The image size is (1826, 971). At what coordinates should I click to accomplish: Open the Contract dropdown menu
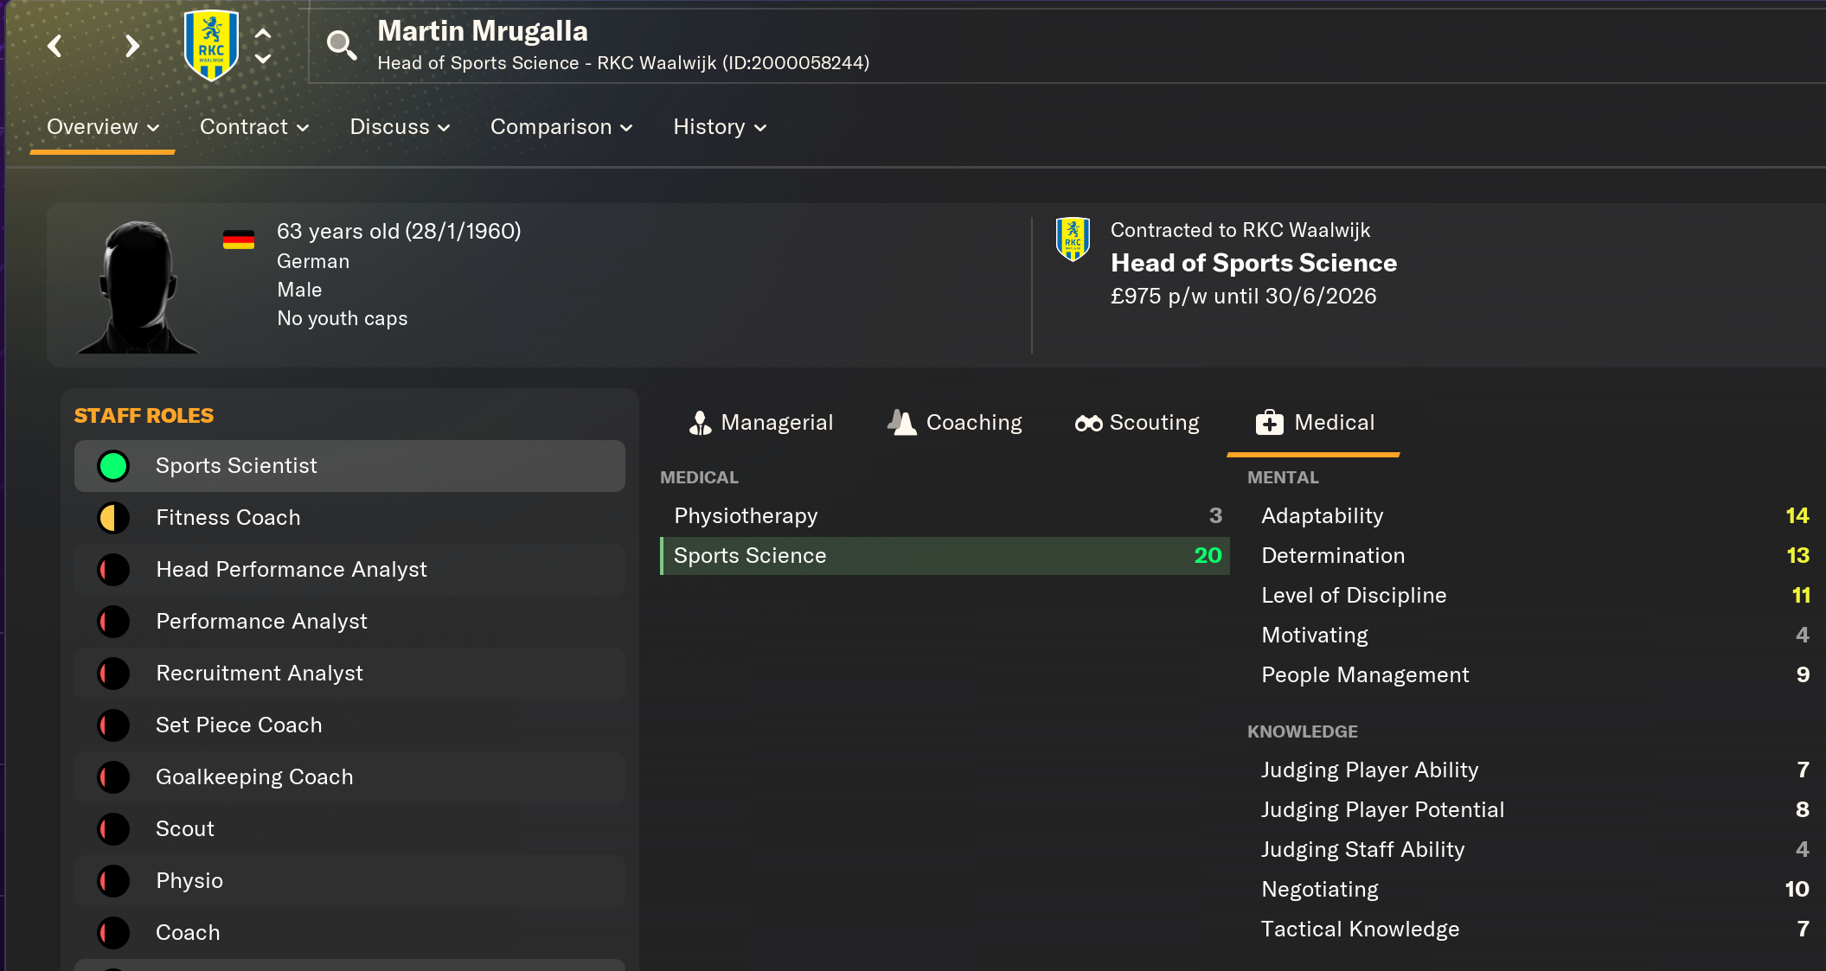click(x=254, y=127)
